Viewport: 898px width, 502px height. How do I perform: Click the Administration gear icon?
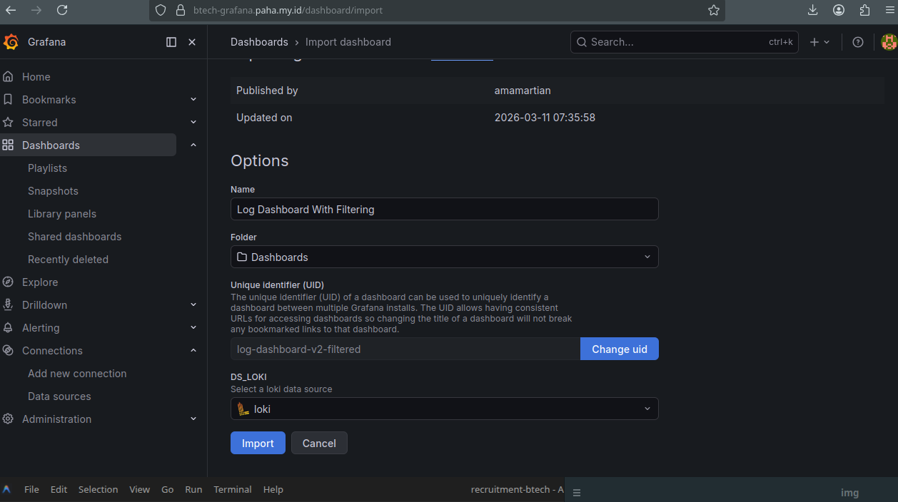click(x=8, y=419)
